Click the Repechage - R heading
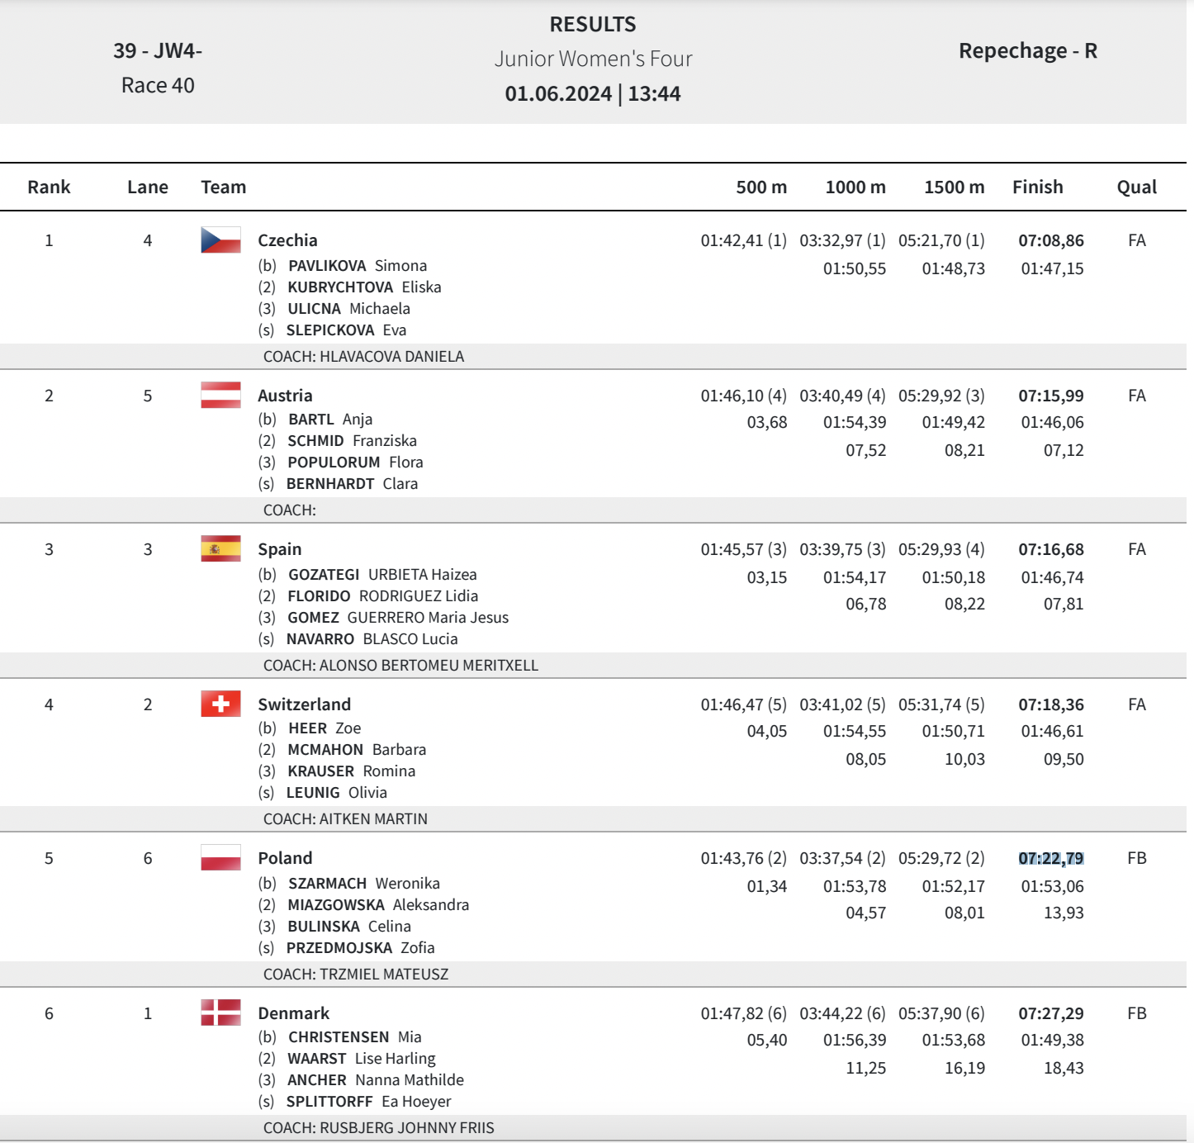Screen dimensions: 1194x1143 [1027, 51]
